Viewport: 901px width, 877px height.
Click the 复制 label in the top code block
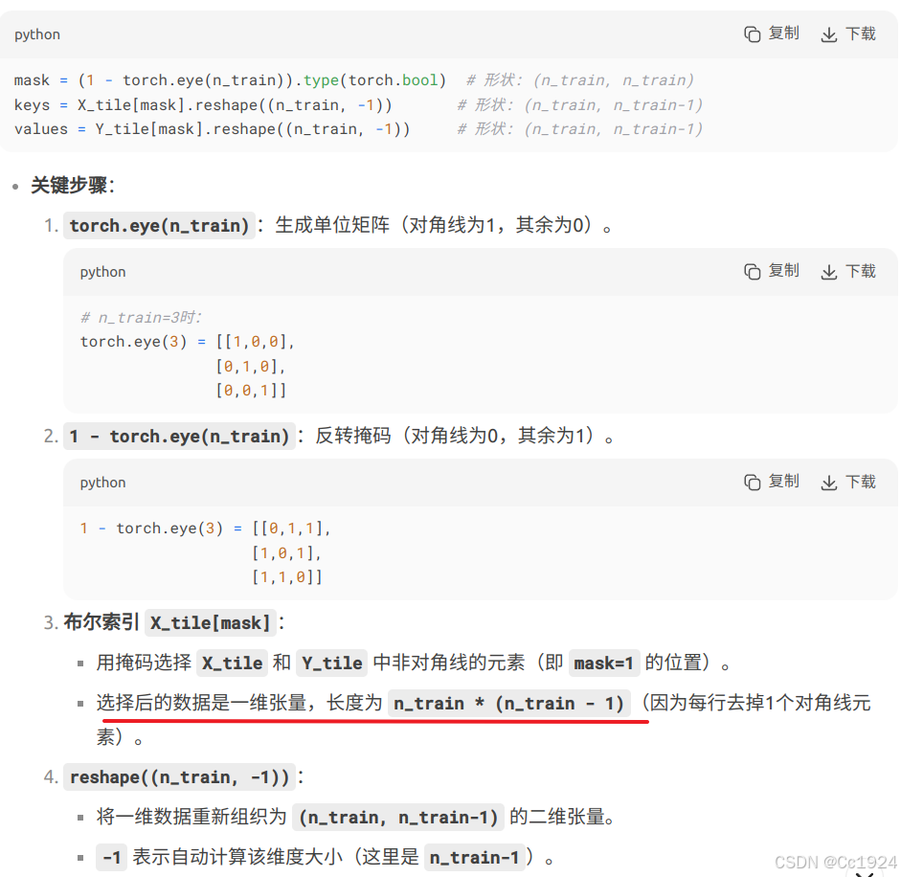click(x=784, y=34)
